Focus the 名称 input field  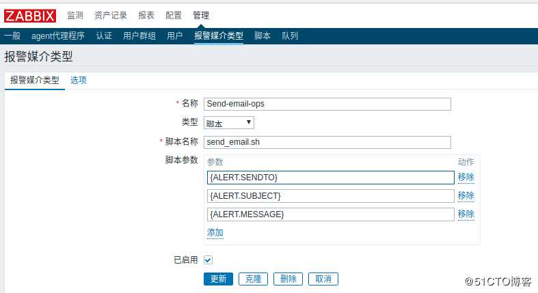[327, 104]
